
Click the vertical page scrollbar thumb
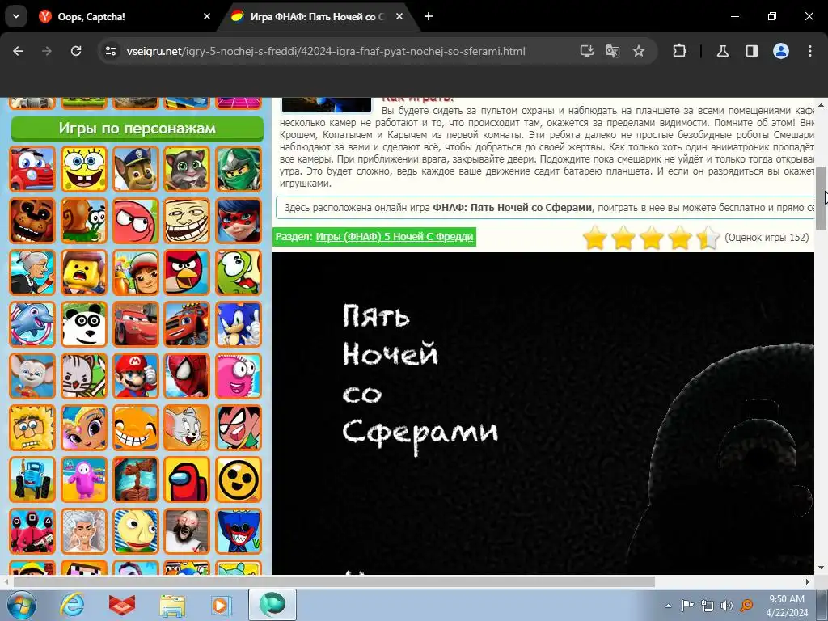[822, 198]
